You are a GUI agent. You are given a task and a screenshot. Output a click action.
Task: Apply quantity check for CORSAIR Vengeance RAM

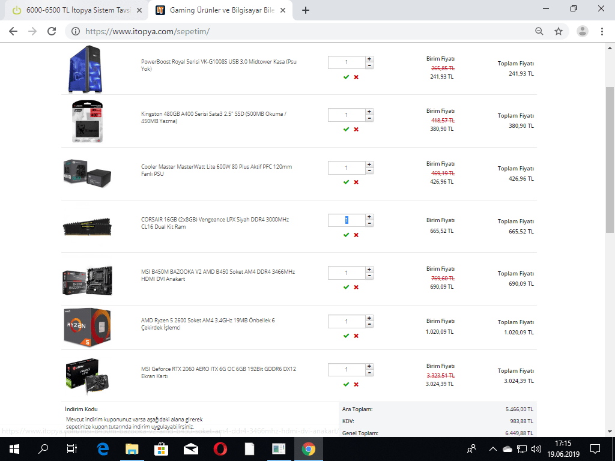346,235
